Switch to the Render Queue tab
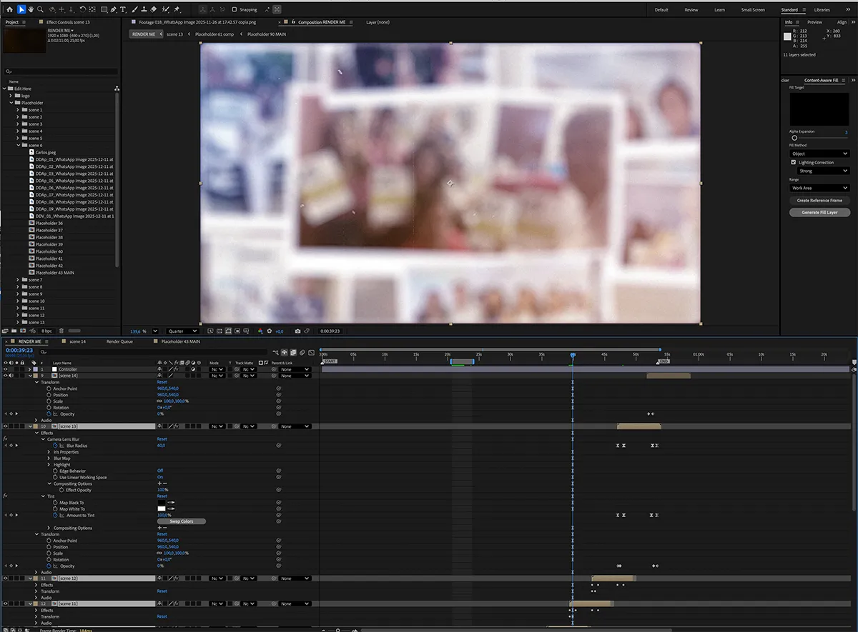 pyautogui.click(x=119, y=342)
